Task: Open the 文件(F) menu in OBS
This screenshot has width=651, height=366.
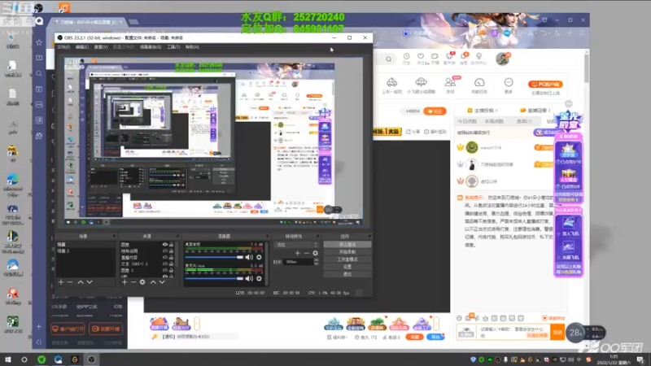Action: click(63, 47)
